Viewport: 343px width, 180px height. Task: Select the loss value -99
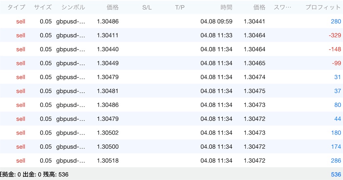[336, 63]
